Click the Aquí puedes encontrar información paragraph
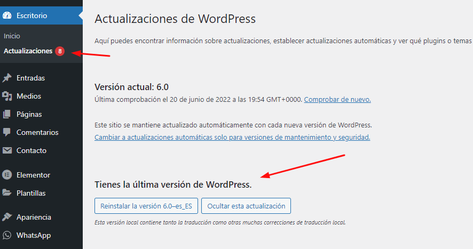 pyautogui.click(x=283, y=41)
